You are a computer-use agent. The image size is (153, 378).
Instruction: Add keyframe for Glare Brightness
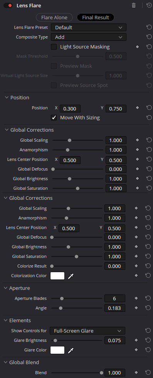136,340
